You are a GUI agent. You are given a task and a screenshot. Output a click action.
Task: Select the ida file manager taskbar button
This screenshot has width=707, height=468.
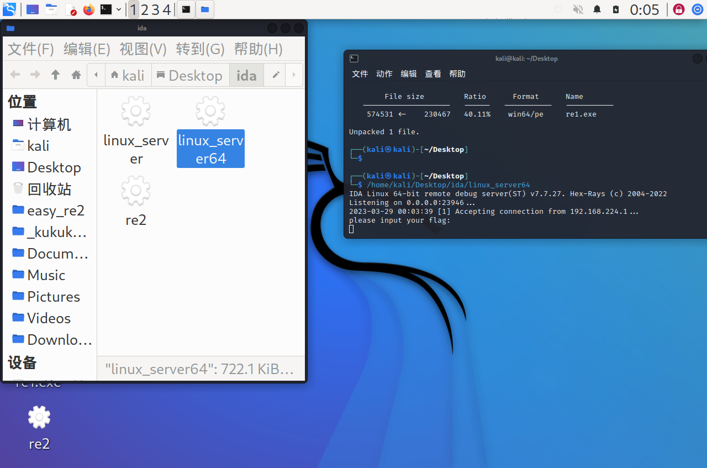(x=205, y=9)
